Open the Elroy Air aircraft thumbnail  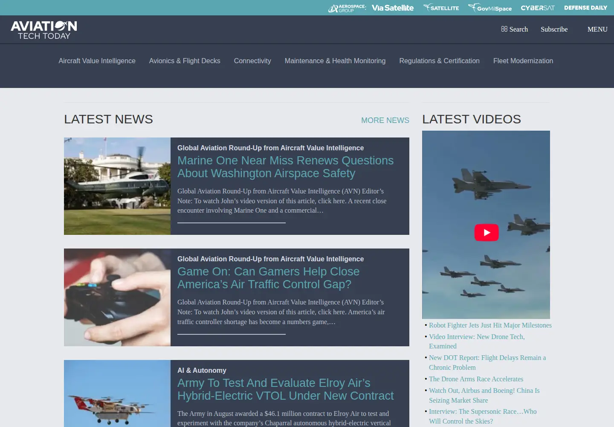click(x=117, y=393)
